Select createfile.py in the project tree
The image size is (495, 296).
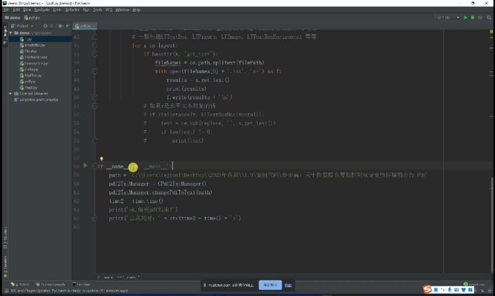(x=35, y=45)
